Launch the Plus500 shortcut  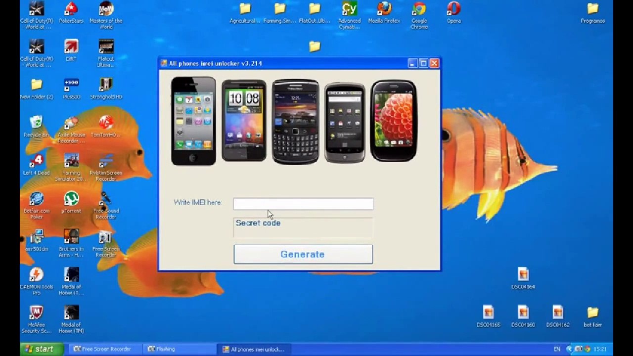(71, 89)
